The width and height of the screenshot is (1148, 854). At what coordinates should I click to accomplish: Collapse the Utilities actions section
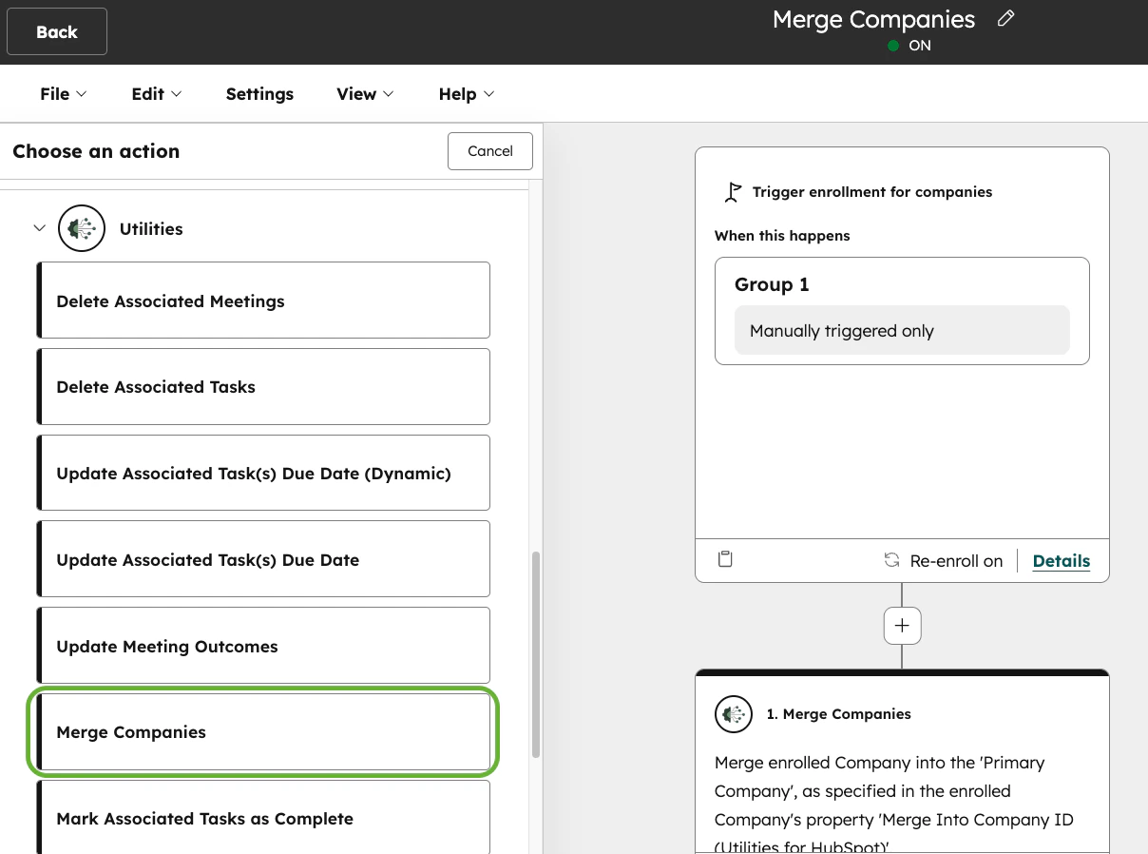click(x=39, y=228)
